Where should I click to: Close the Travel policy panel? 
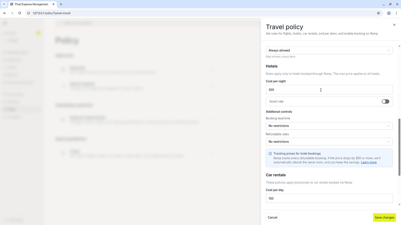tap(394, 25)
